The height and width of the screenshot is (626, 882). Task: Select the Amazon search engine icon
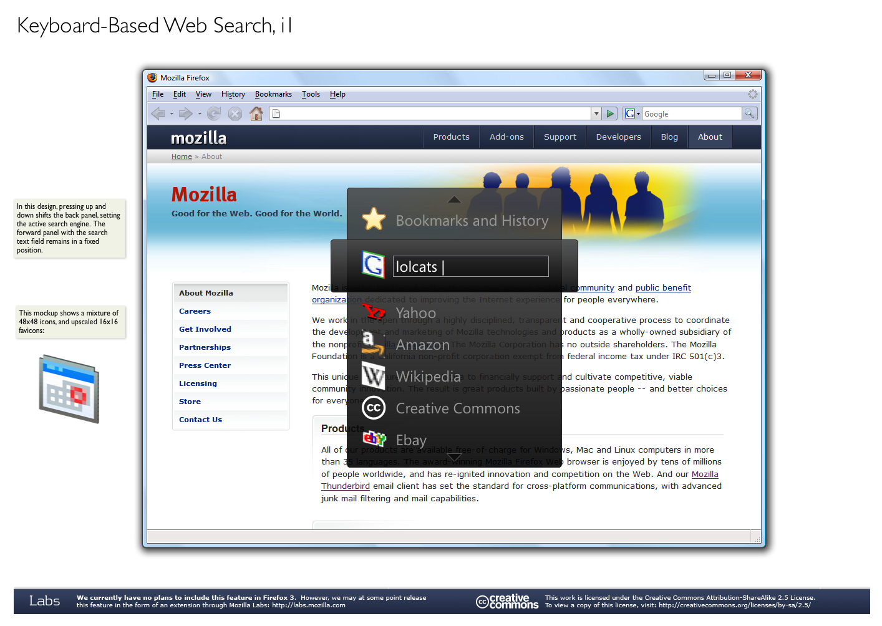[x=373, y=343]
